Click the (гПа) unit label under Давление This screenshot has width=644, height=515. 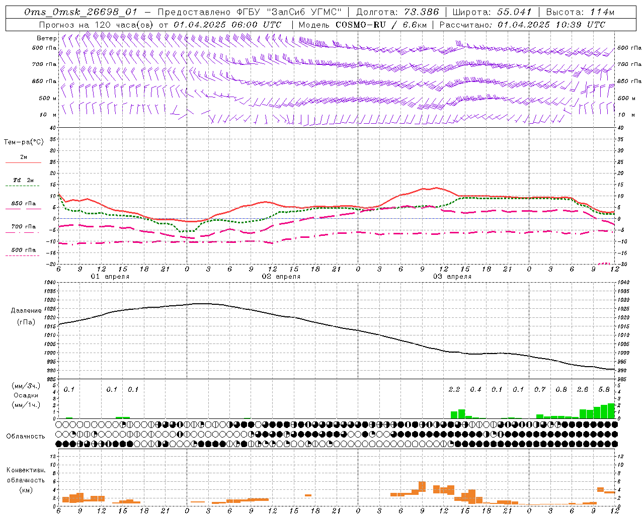26,322
